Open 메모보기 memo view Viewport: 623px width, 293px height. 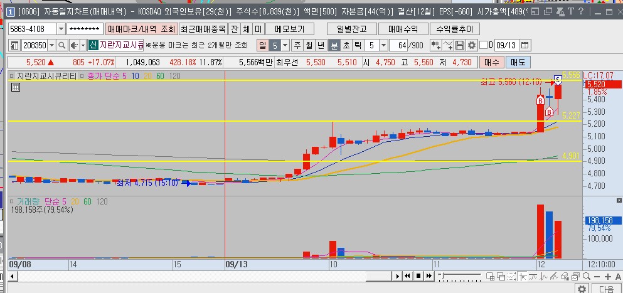point(290,29)
